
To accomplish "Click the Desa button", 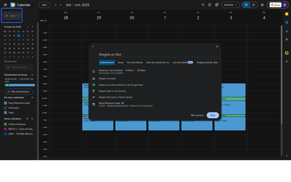I will (213, 115).
